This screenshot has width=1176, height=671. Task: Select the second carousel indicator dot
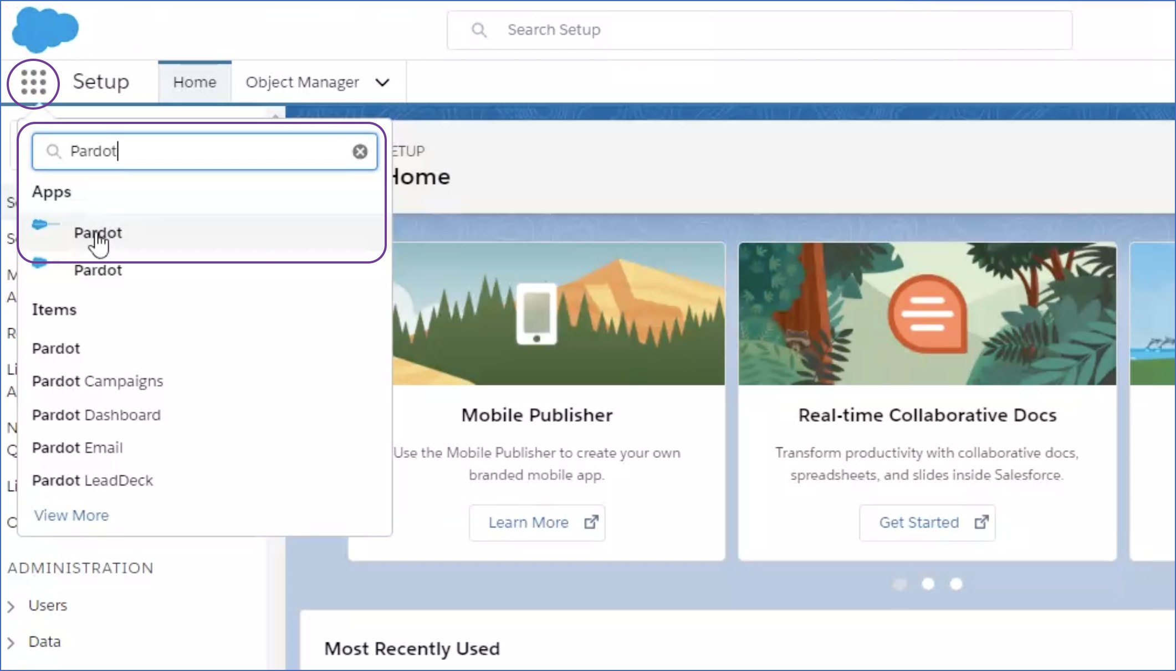pyautogui.click(x=928, y=584)
